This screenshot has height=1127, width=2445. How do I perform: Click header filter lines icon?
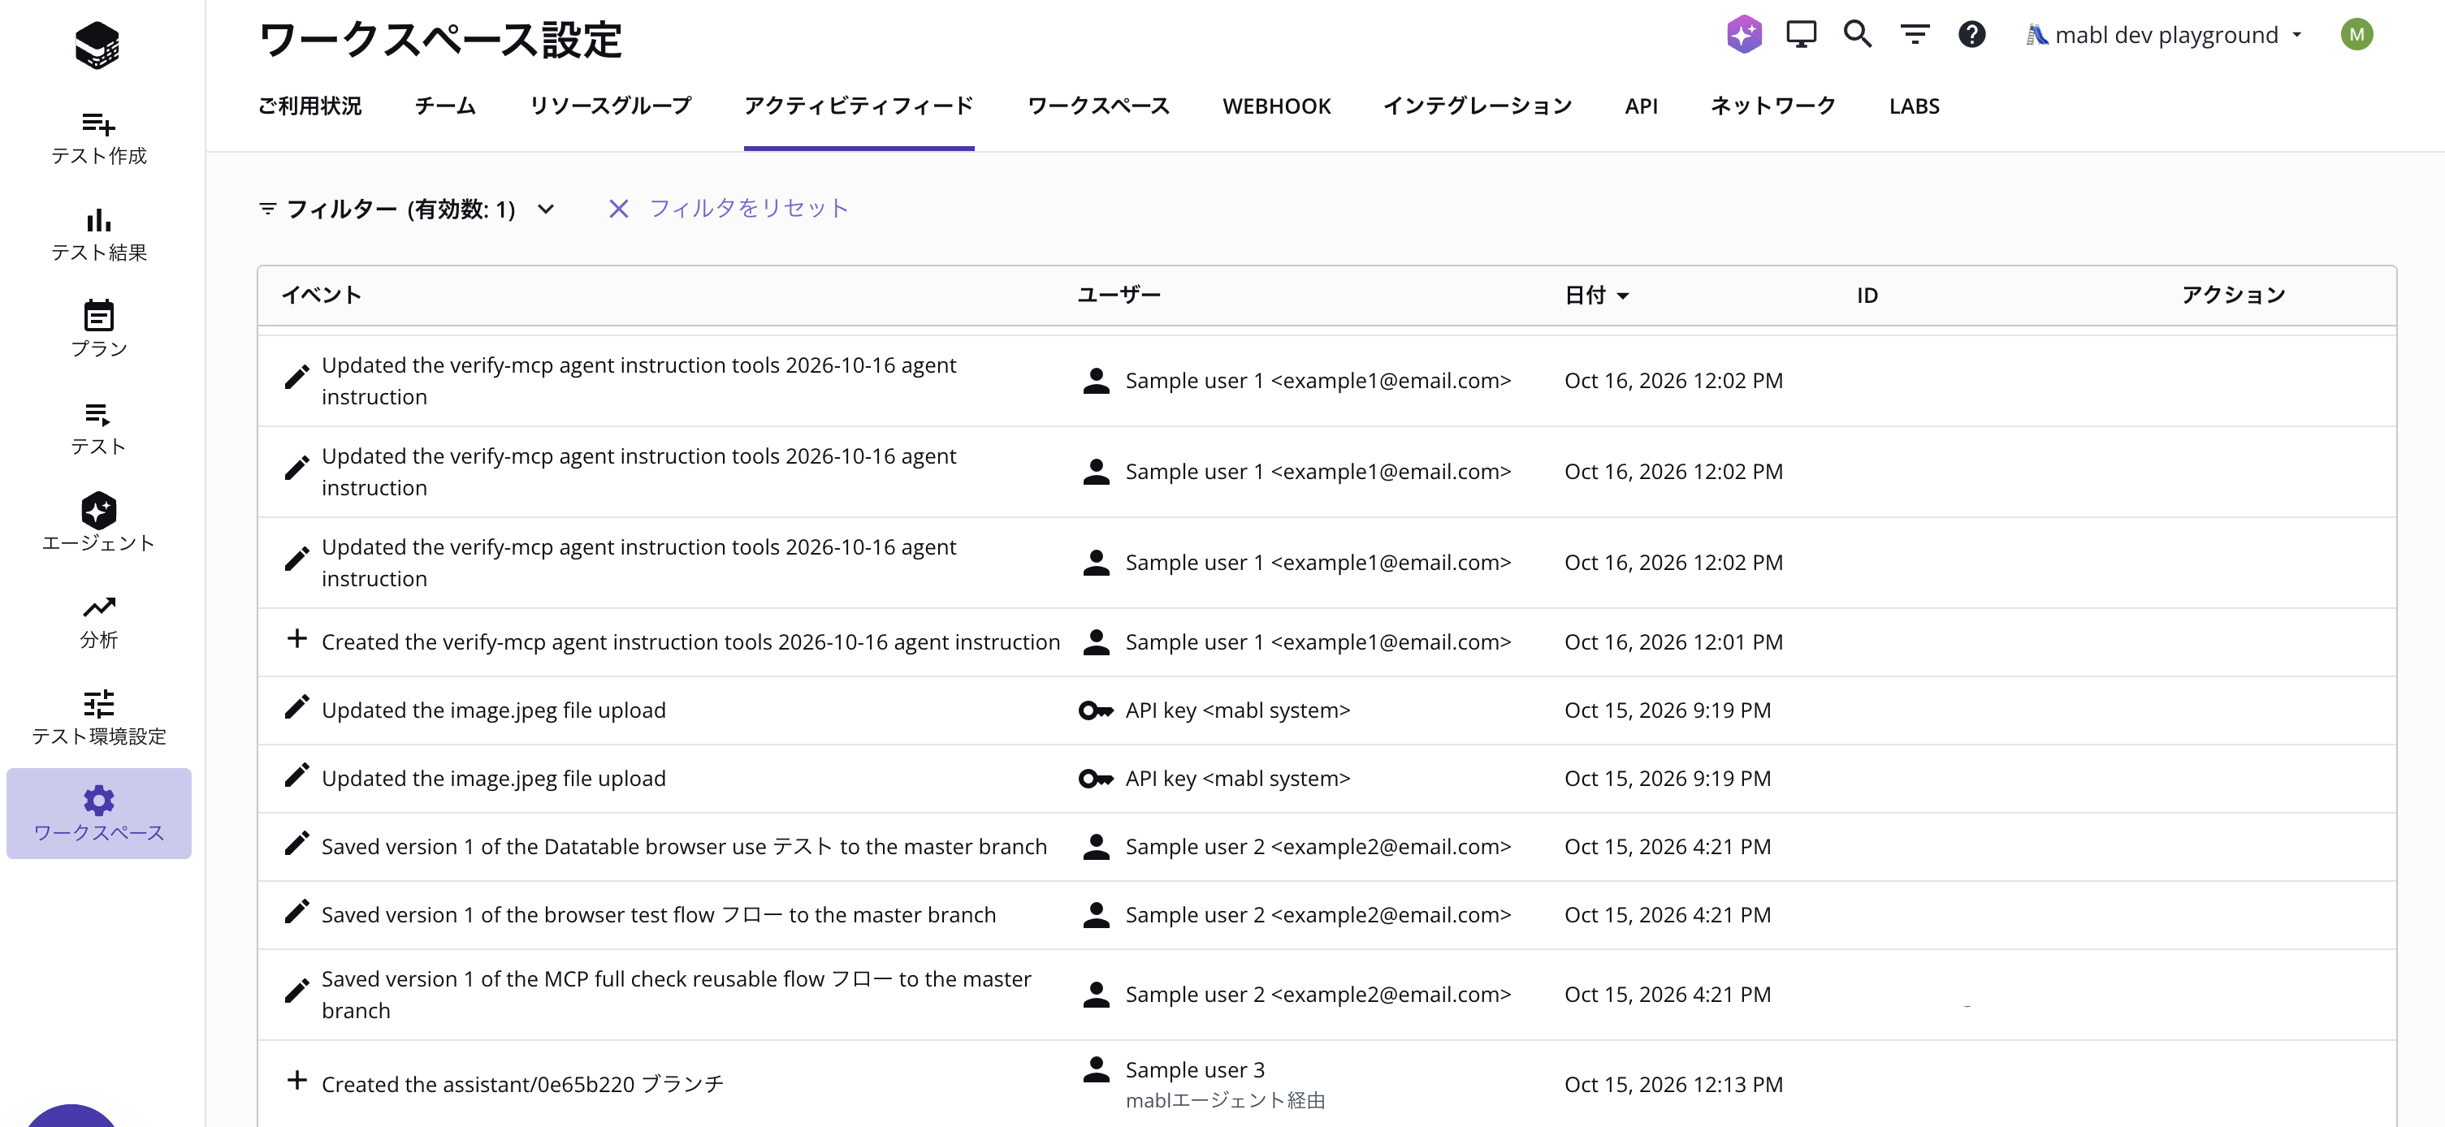[1915, 35]
